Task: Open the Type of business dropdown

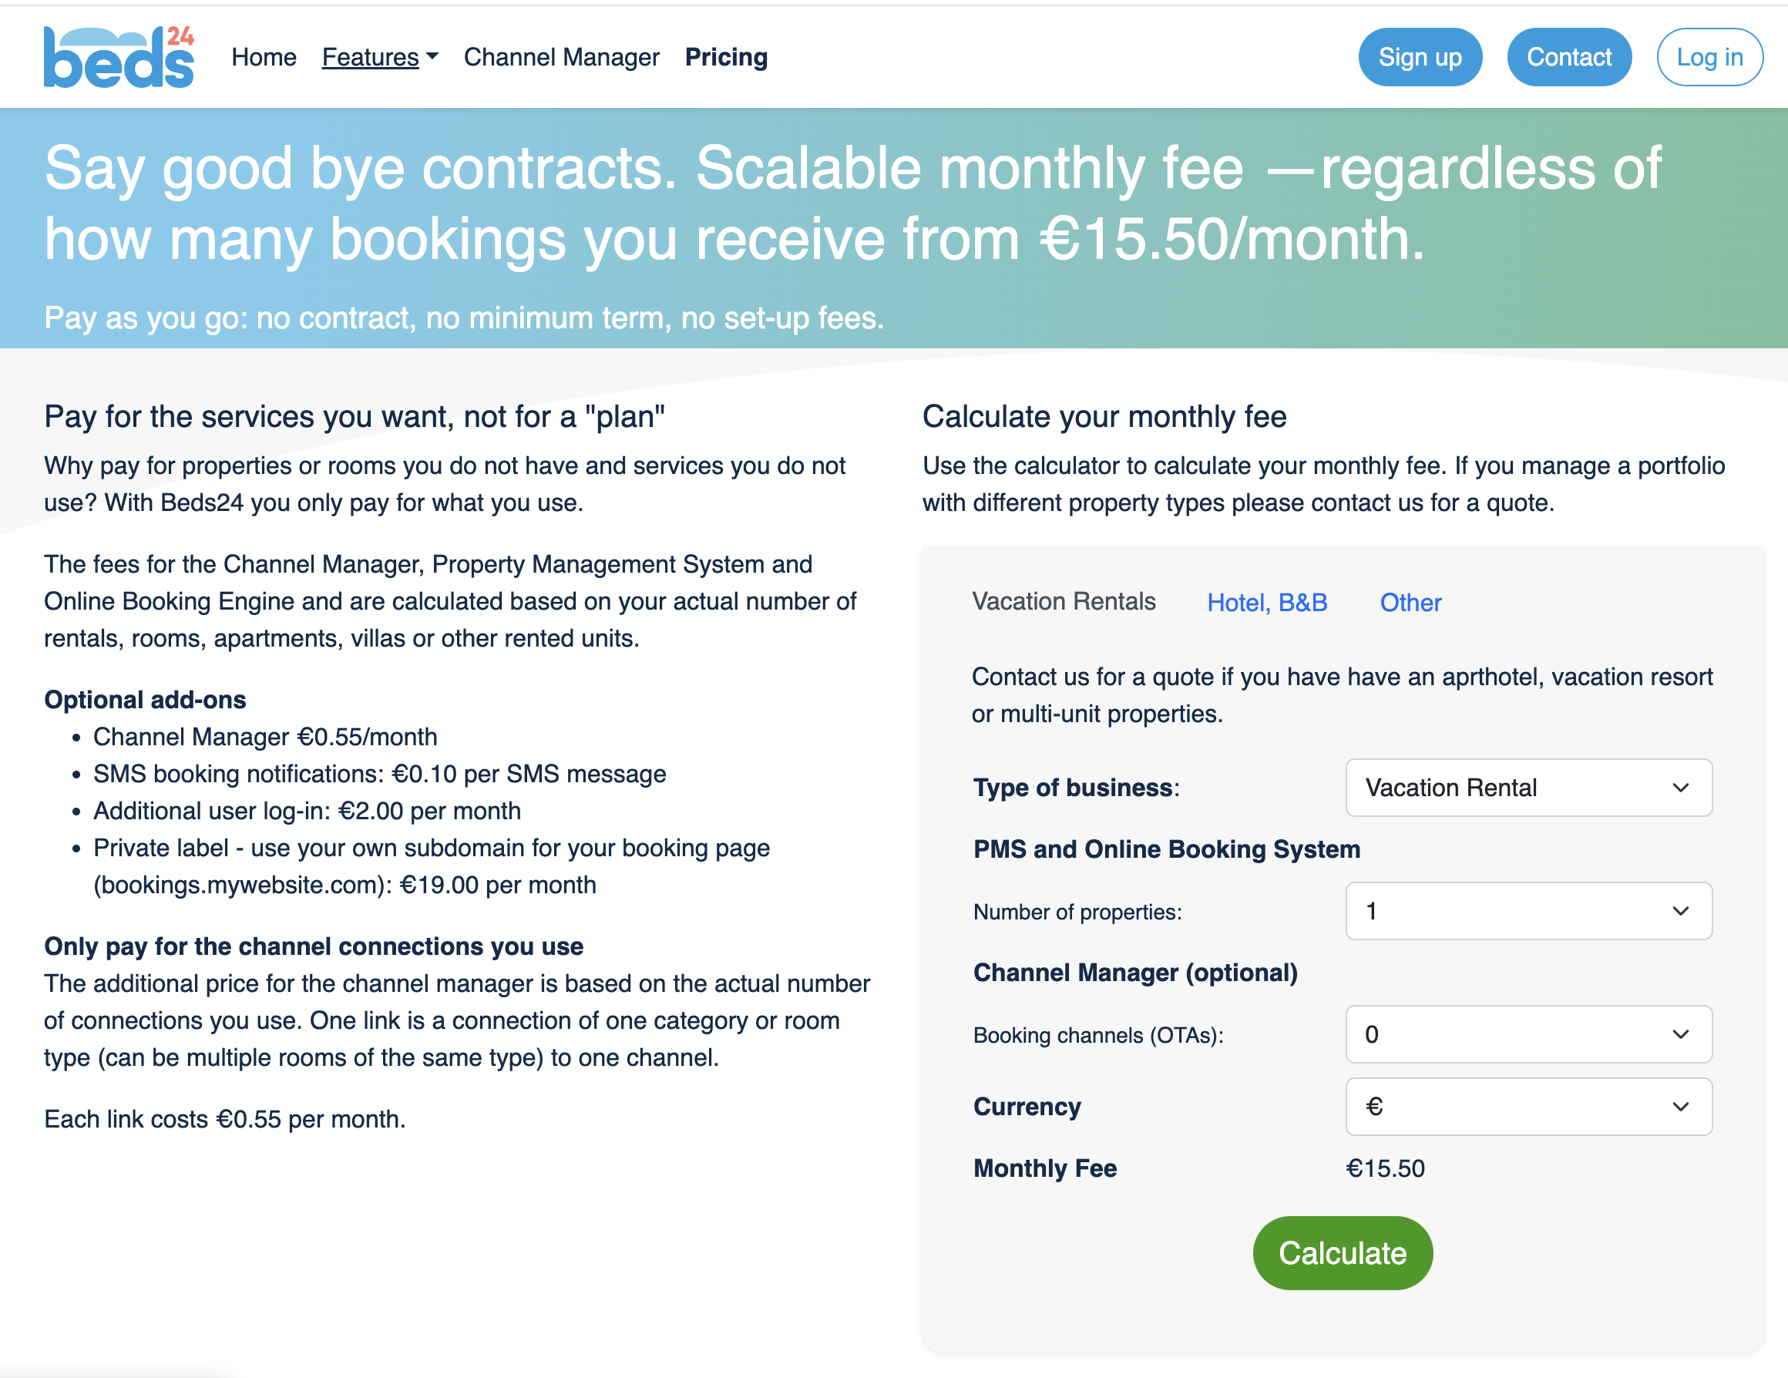Action: click(x=1528, y=788)
